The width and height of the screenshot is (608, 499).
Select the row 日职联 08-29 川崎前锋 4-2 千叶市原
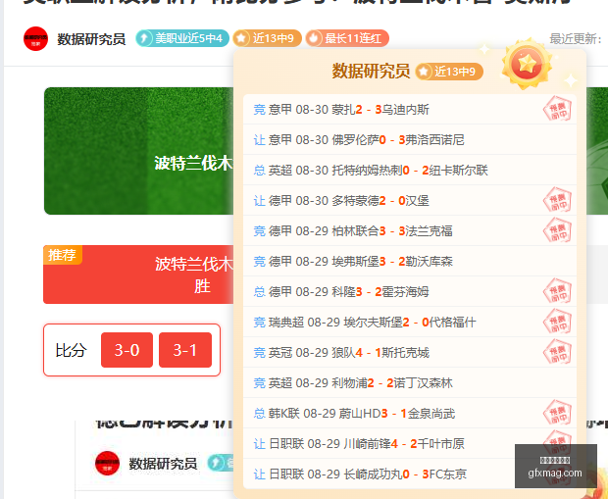coord(410,443)
